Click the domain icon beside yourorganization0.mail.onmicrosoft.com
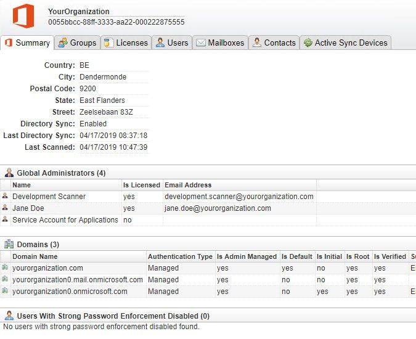The image size is (416, 339). pyautogui.click(x=5, y=279)
